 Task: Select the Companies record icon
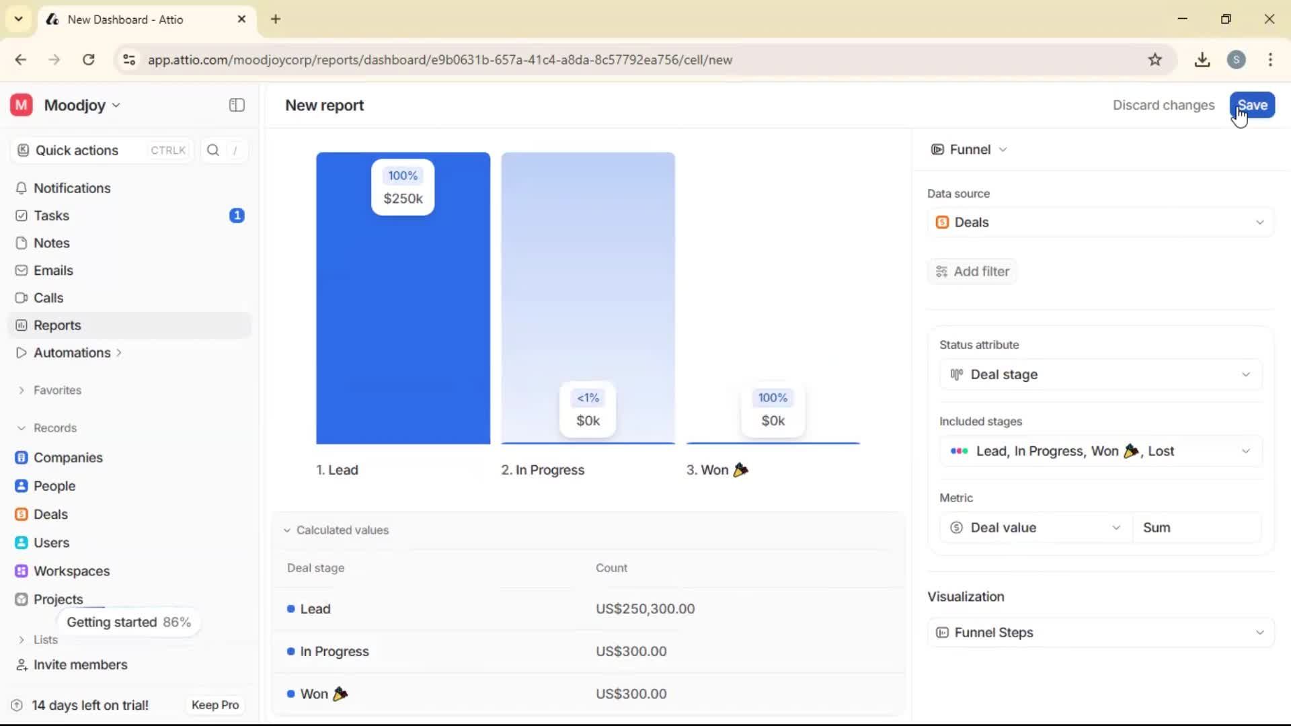click(22, 458)
